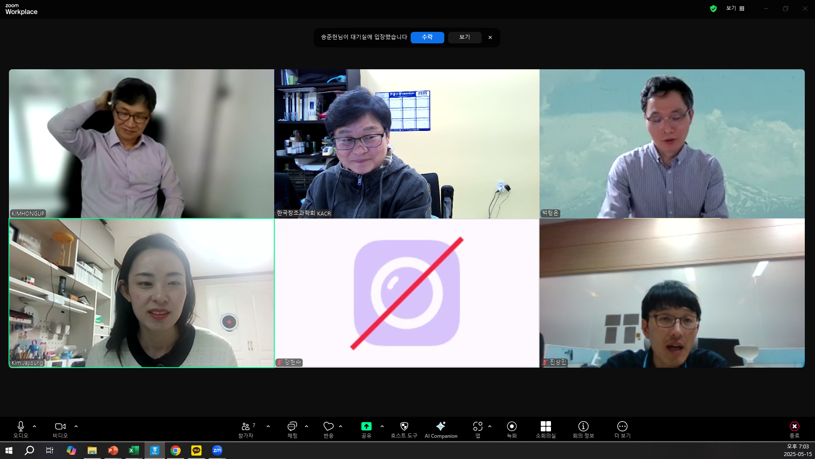This screenshot has width=815, height=459.
Task: Expand apps options arrow beside 앱
Action: tap(490, 426)
